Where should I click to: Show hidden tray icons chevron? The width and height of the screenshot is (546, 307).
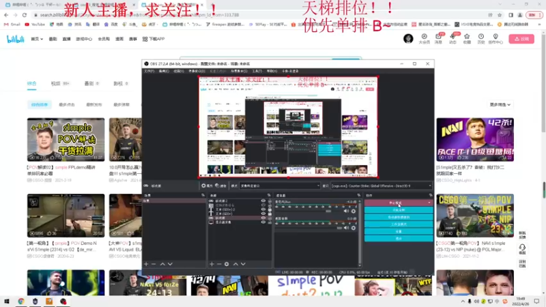coord(463,302)
